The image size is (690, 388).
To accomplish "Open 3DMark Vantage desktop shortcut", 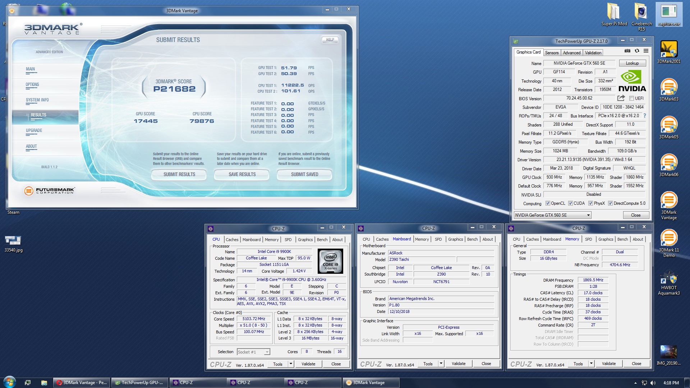I will click(669, 205).
